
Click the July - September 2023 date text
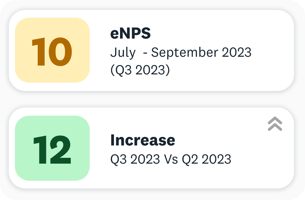click(x=181, y=53)
